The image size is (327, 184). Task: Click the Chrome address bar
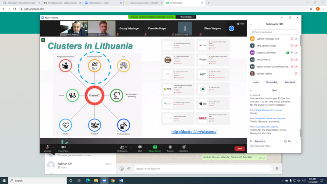[x=165, y=9]
